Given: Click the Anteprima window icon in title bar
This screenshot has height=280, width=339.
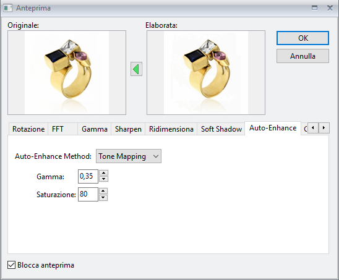Looking at the screenshot, I should tap(8, 8).
